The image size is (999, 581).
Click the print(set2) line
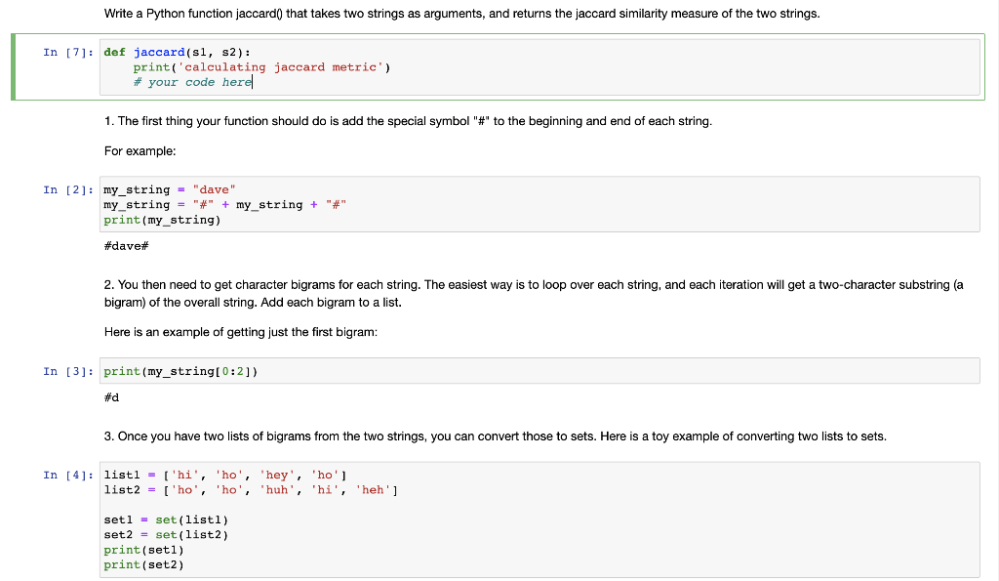click(x=144, y=564)
